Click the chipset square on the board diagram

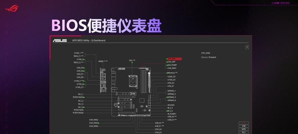[142, 100]
